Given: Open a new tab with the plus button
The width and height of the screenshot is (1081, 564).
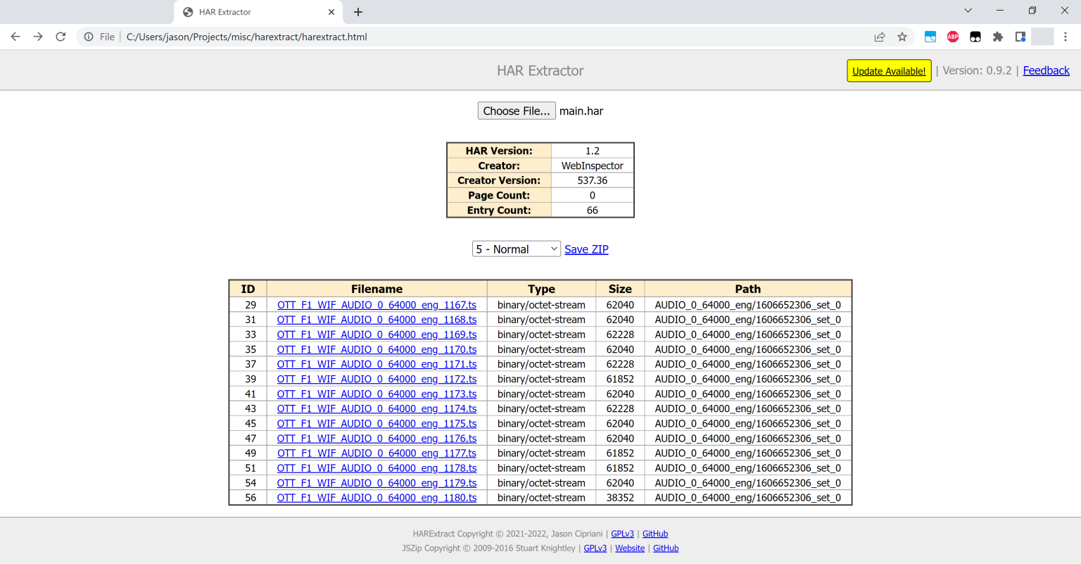Looking at the screenshot, I should coord(358,12).
